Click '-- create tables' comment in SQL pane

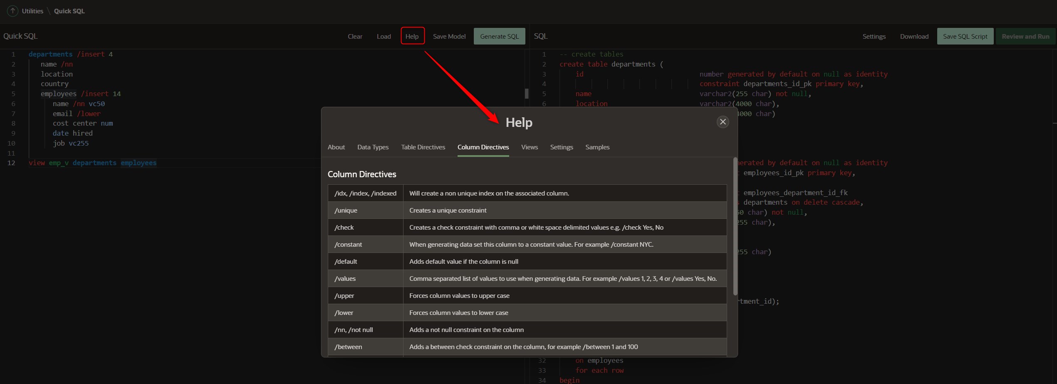[x=591, y=54]
